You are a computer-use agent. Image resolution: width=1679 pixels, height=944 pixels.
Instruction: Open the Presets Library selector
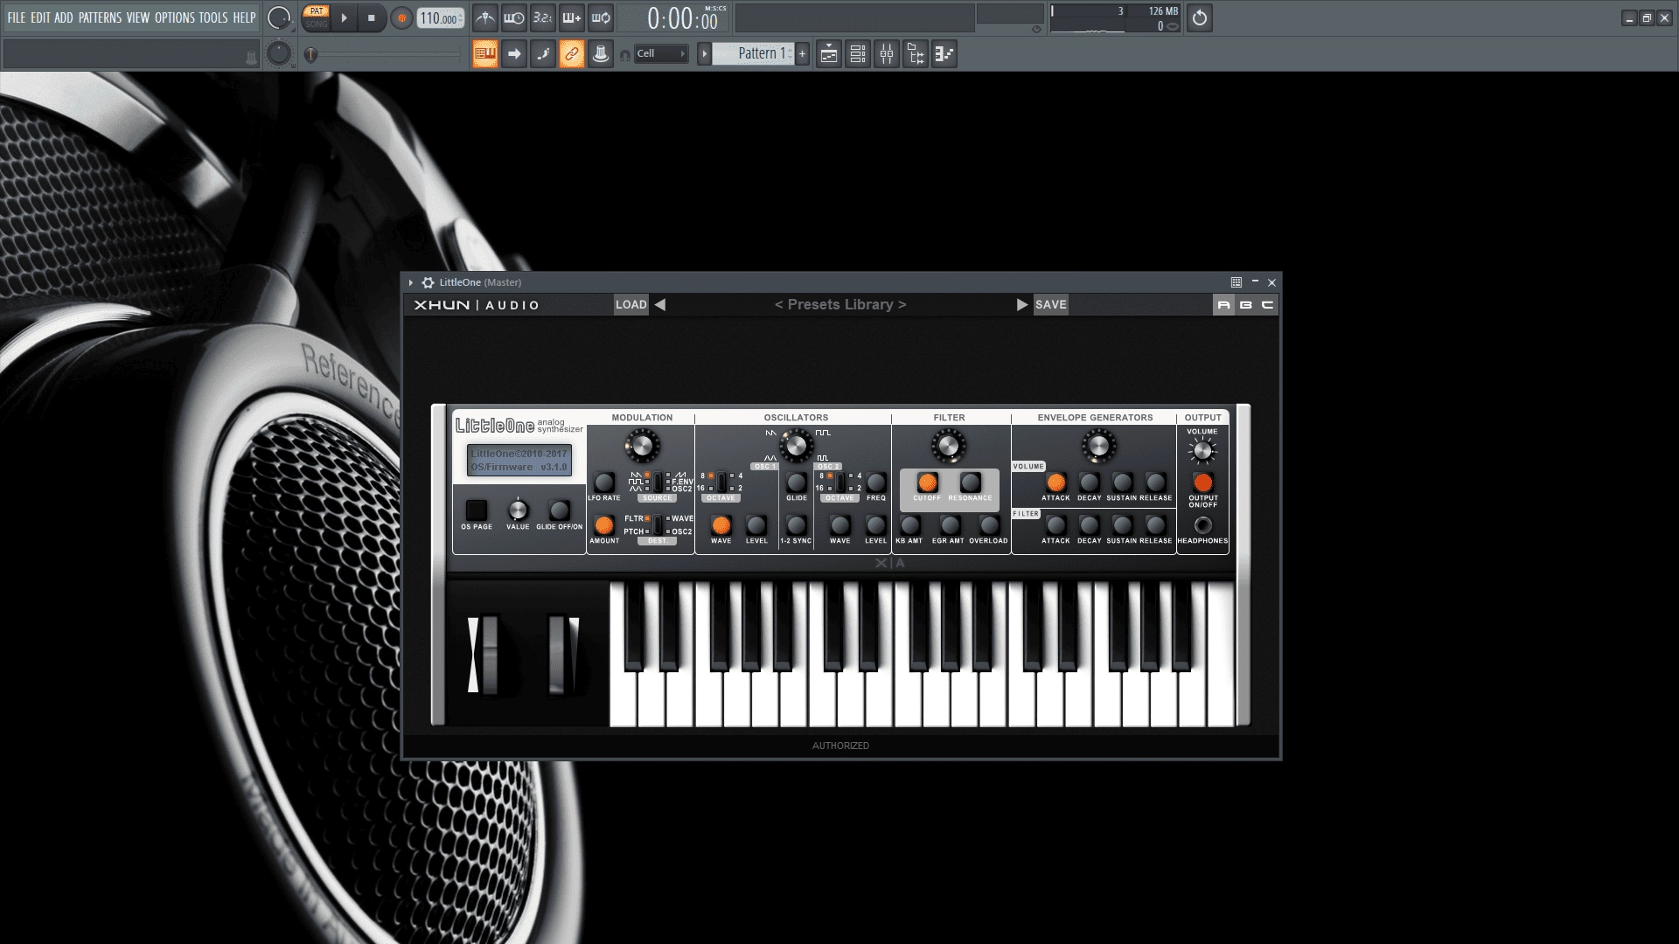point(840,304)
